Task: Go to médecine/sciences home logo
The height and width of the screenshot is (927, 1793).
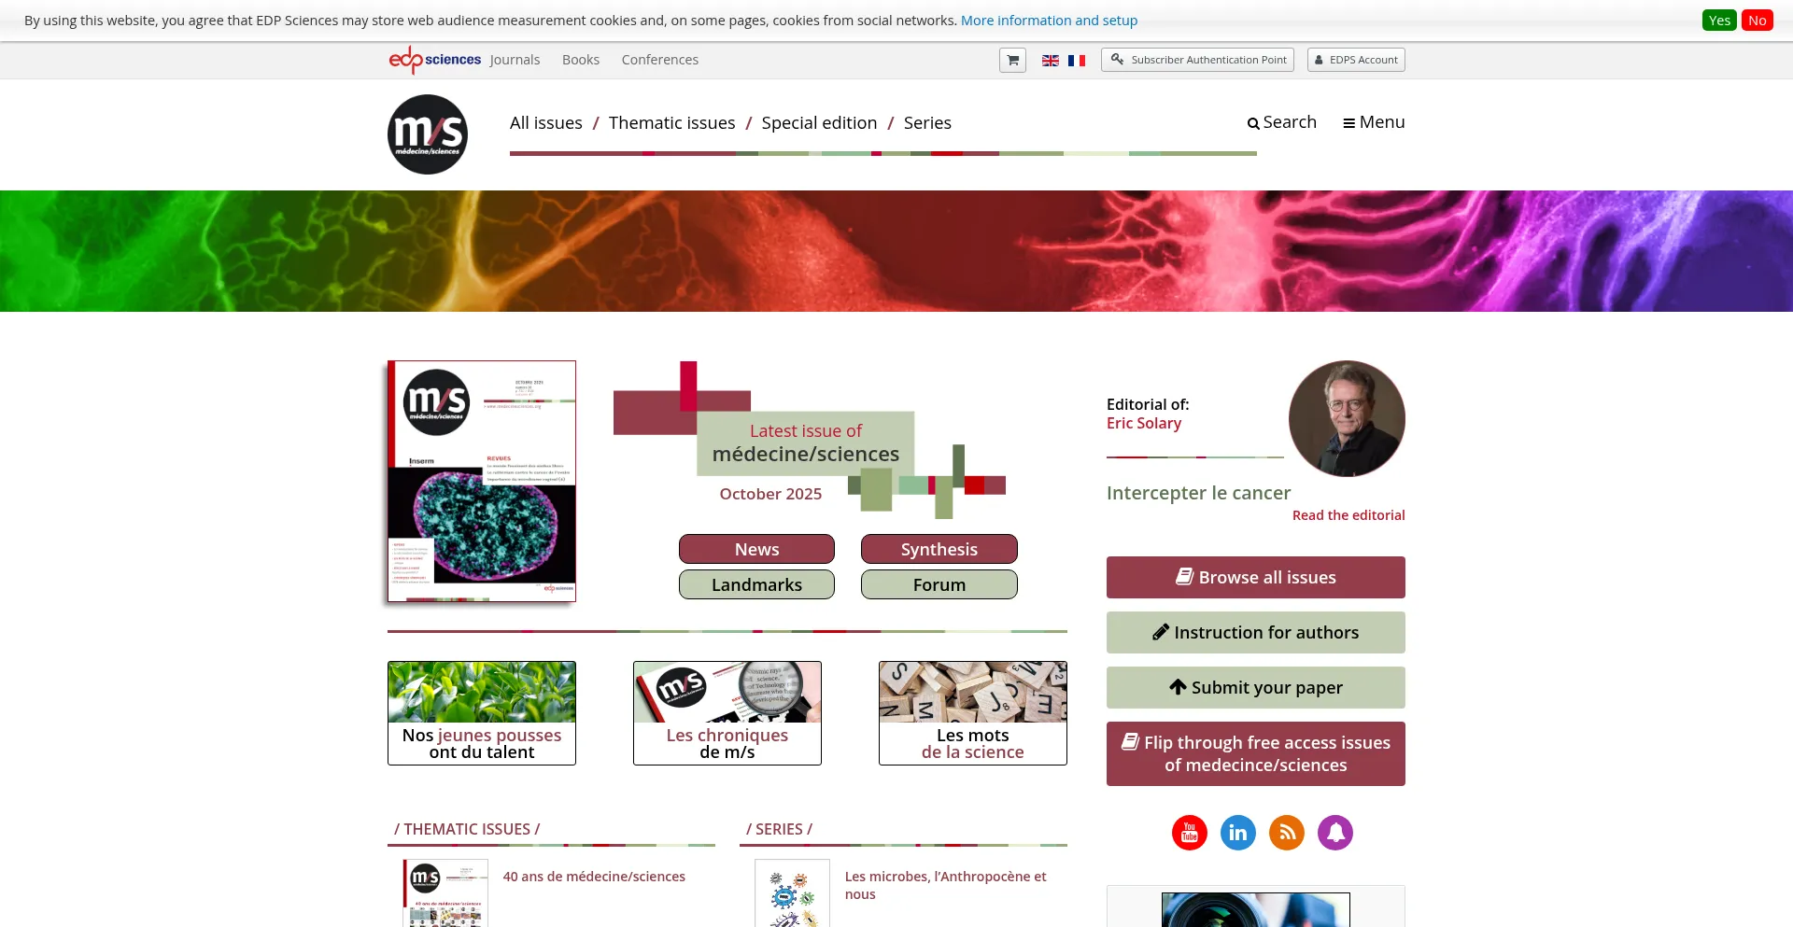Action: (428, 134)
